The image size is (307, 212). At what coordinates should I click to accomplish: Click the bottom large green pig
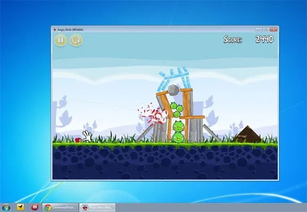pos(178,137)
